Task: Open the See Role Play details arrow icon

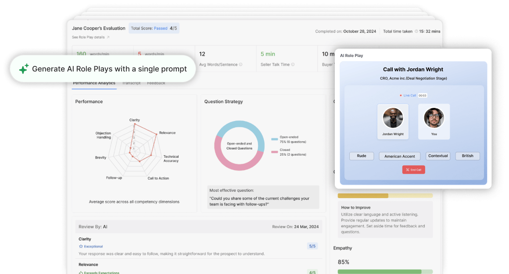Action: click(x=108, y=37)
